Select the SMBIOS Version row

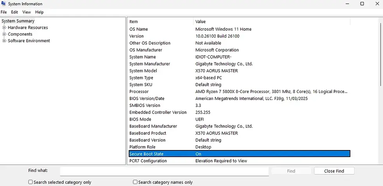click(x=239, y=106)
